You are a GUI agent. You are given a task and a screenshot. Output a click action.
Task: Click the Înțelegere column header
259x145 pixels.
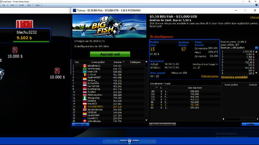coord(135,62)
